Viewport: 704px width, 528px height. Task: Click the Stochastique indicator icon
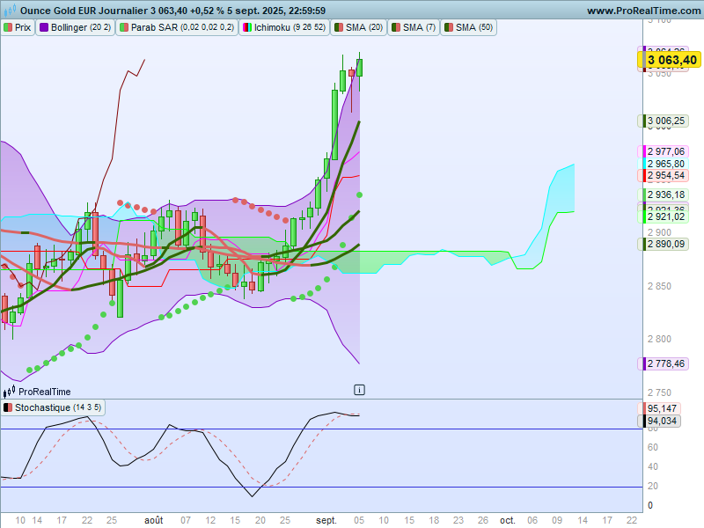tap(8, 407)
